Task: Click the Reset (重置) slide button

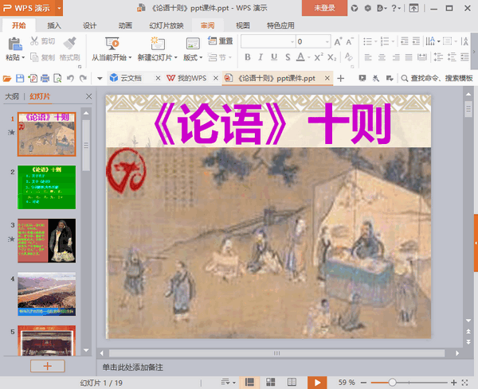Action: point(221,41)
